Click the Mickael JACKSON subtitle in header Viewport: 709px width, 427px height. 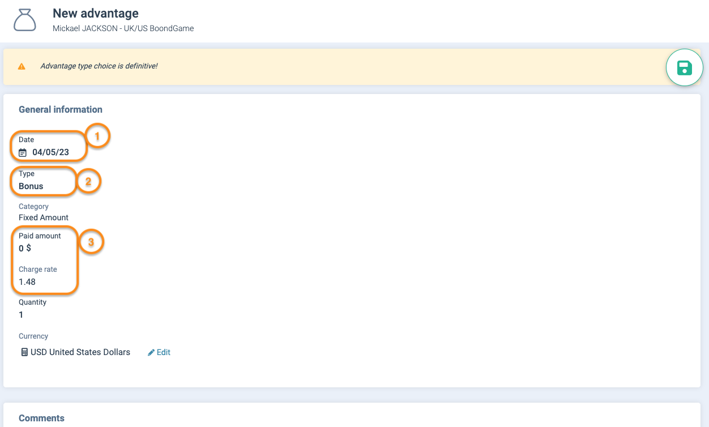coord(123,28)
